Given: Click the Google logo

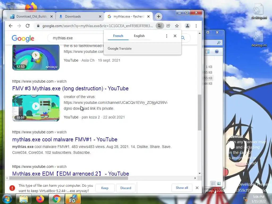Looking at the screenshot, I should (23, 38).
